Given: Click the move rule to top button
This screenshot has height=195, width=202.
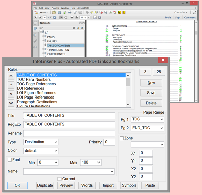Looking at the screenshot, I should pyautogui.click(x=11, y=76).
